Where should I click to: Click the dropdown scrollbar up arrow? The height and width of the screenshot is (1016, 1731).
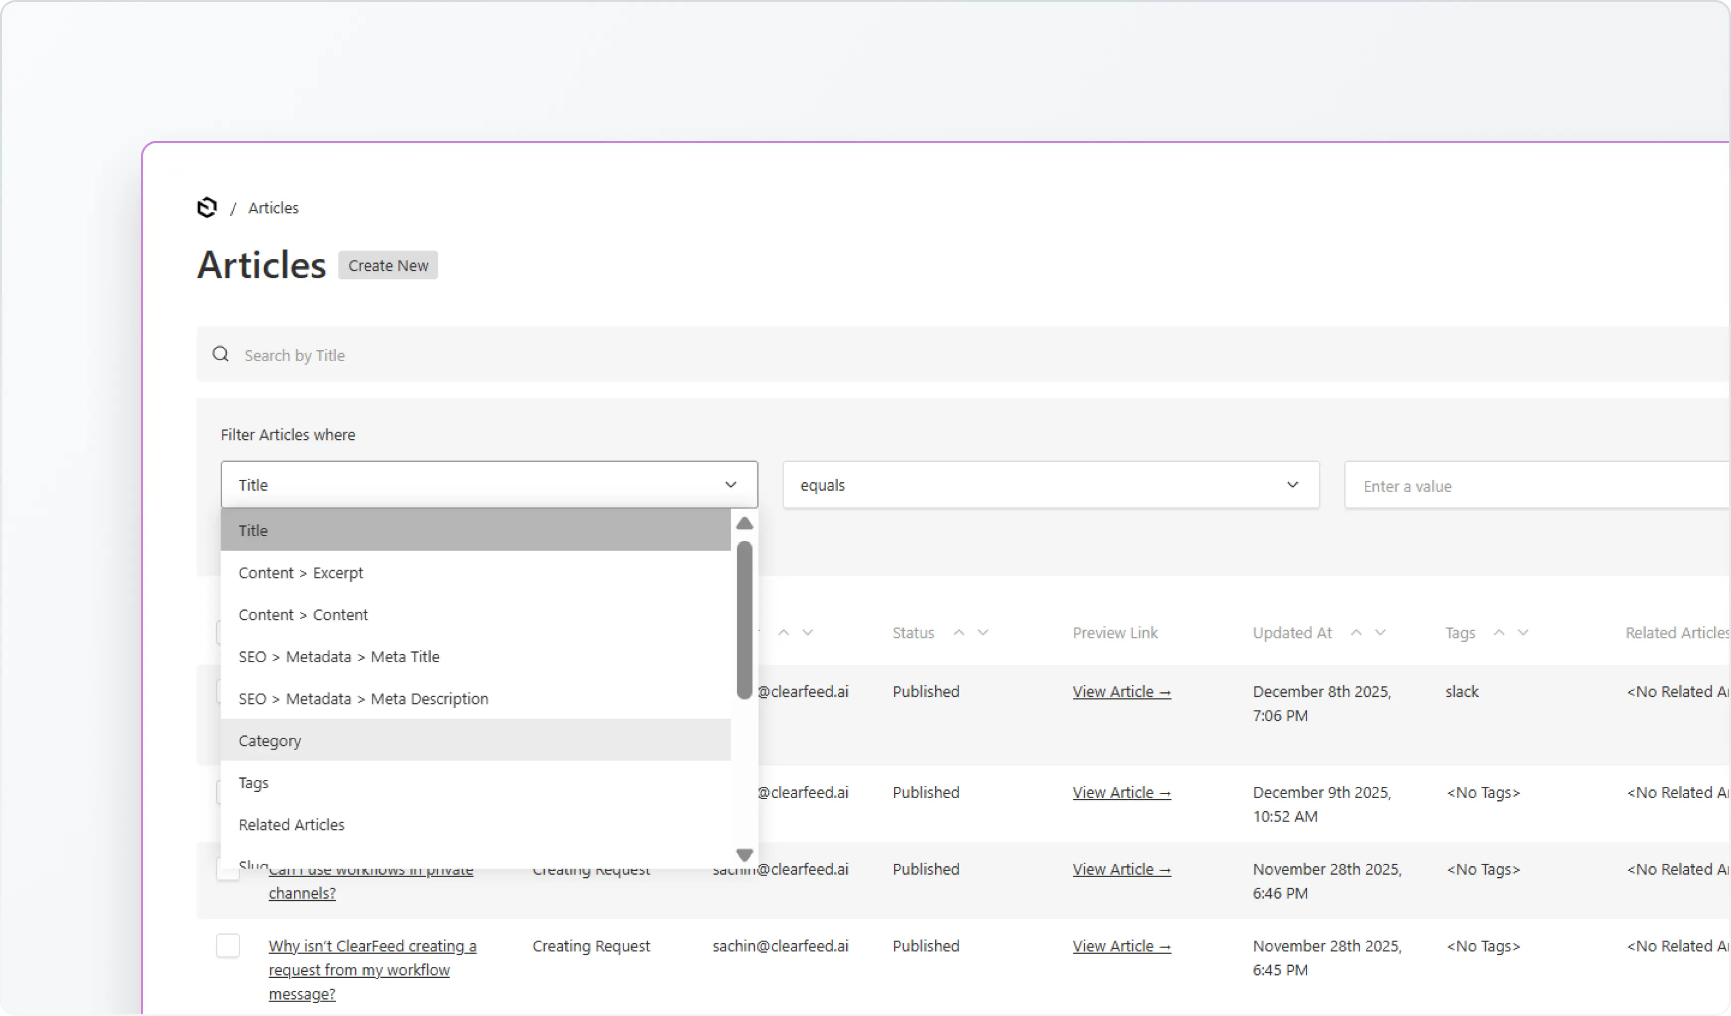click(744, 524)
